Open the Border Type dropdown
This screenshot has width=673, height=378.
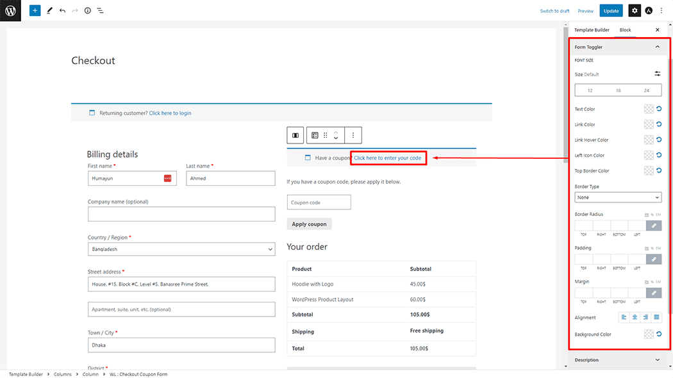(x=618, y=197)
